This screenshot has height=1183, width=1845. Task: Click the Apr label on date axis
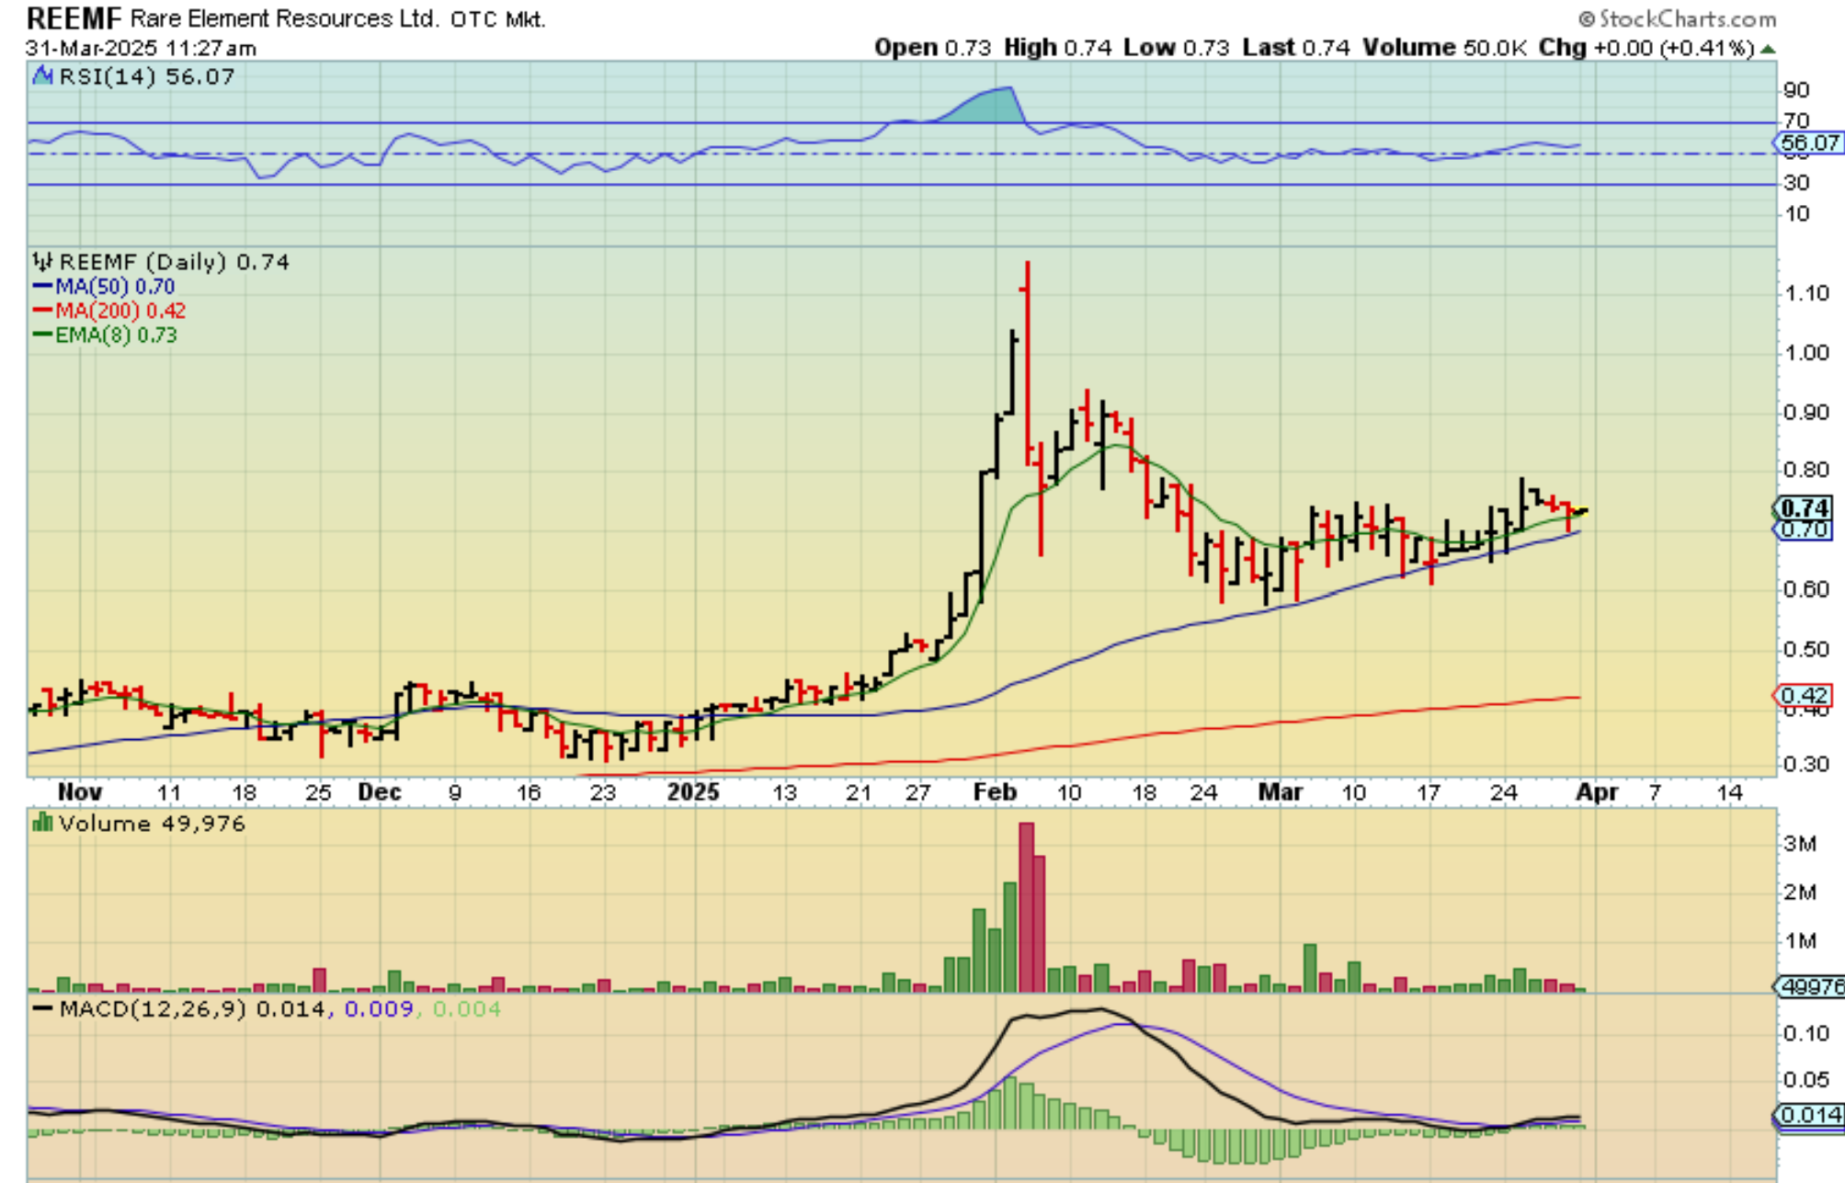click(1597, 792)
